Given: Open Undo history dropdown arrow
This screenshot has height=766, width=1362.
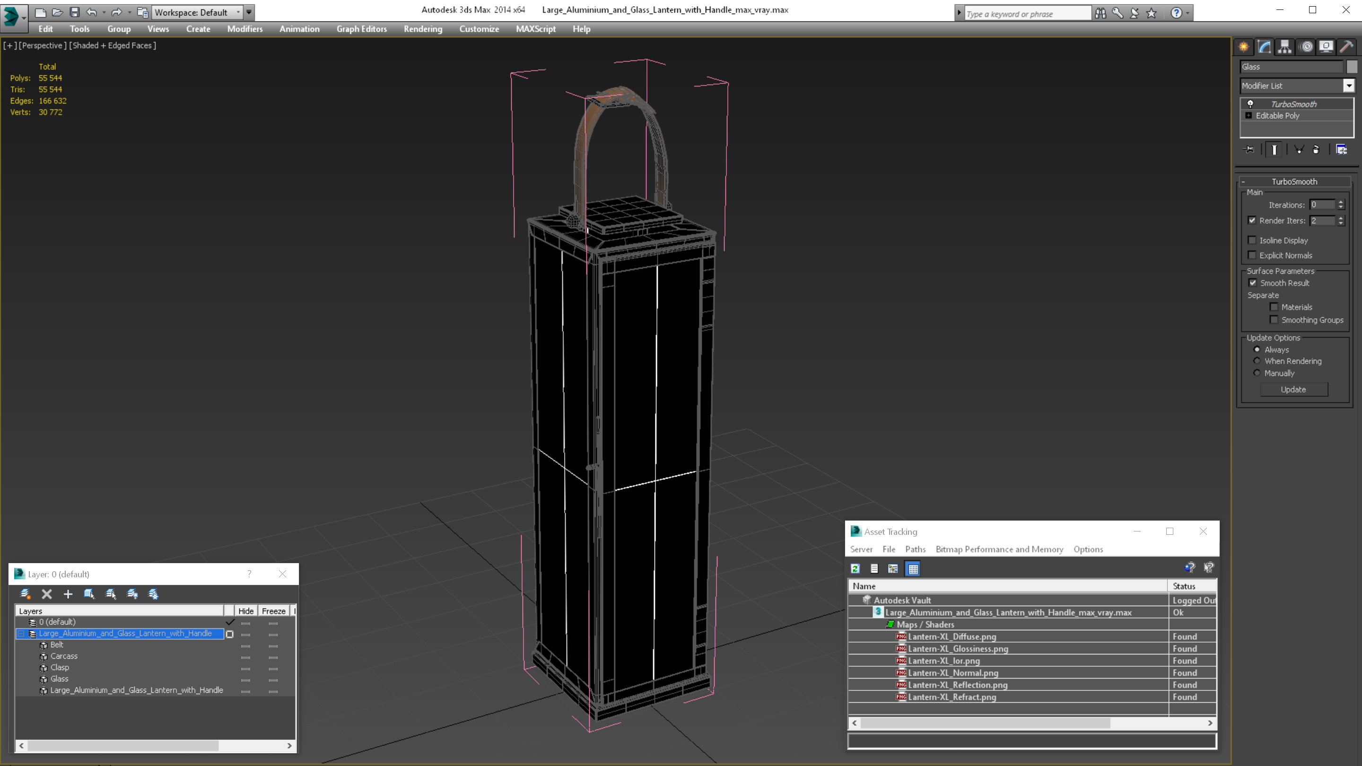Looking at the screenshot, I should 104,12.
